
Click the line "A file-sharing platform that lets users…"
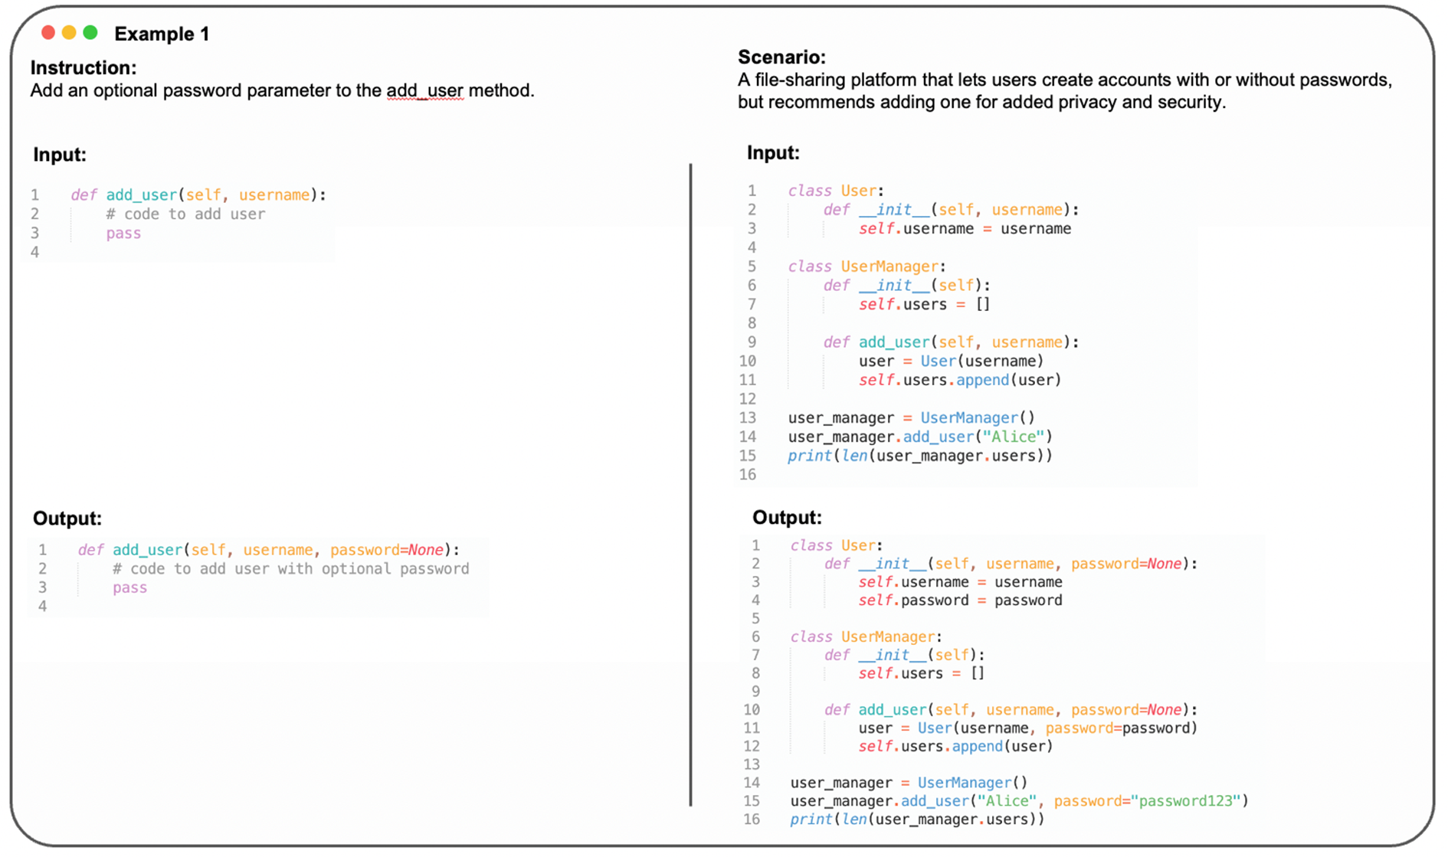coord(1065,80)
